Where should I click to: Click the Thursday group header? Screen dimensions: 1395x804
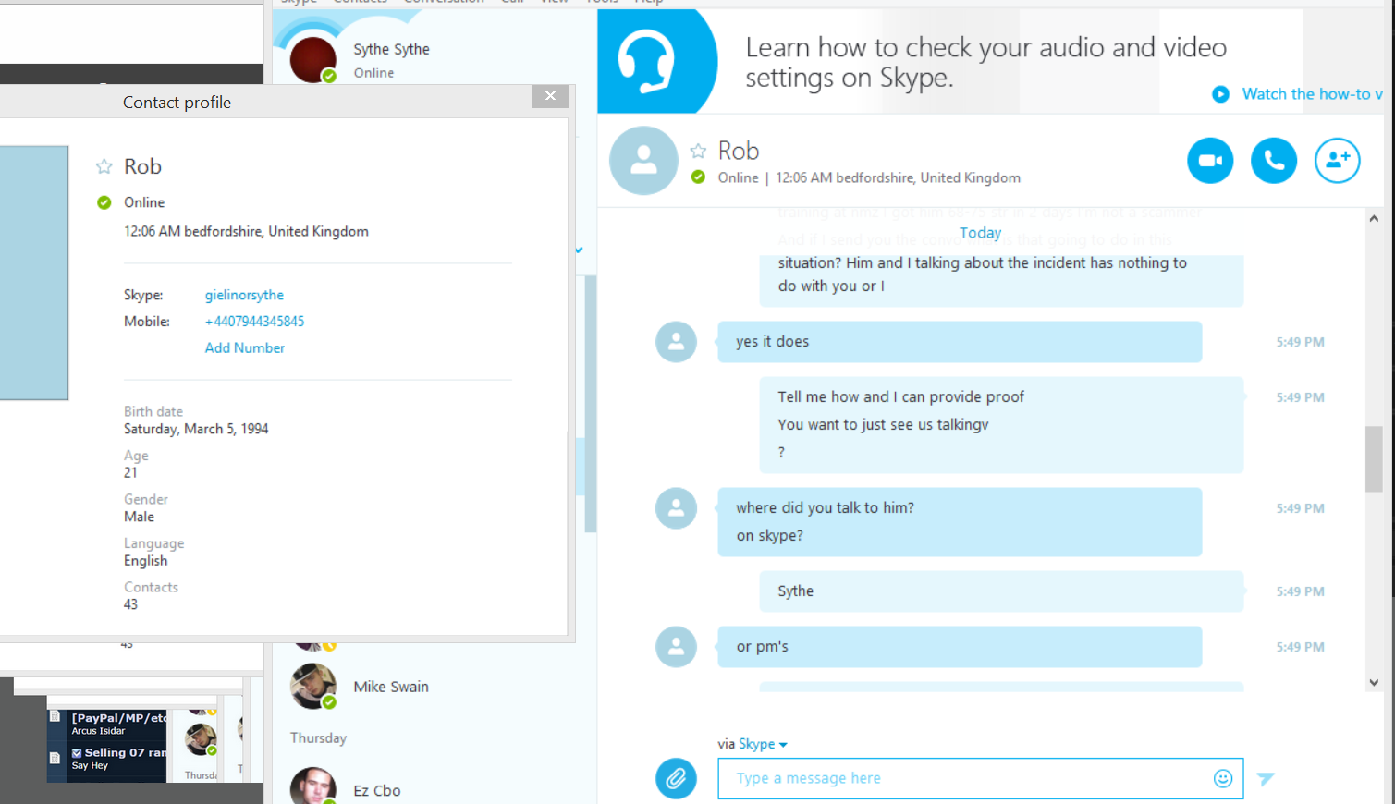(x=318, y=737)
